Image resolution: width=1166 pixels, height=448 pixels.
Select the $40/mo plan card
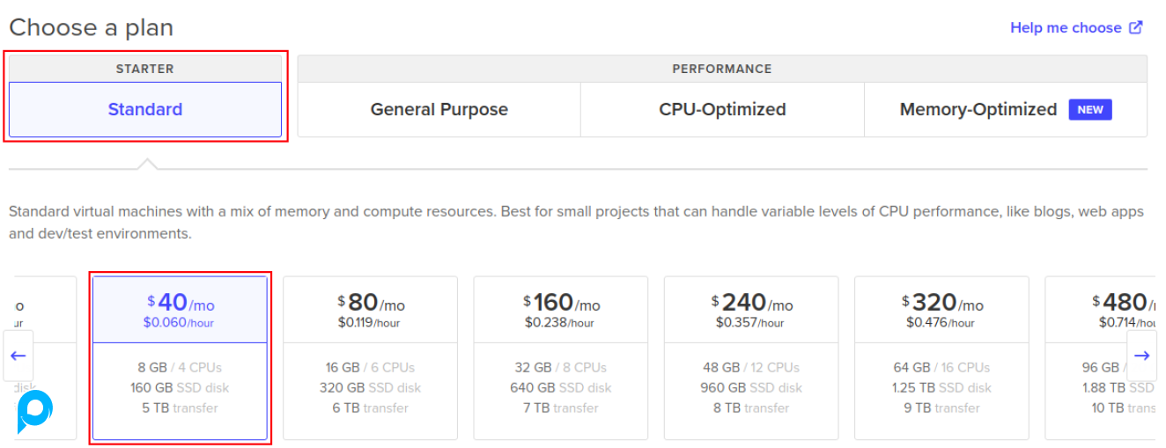(x=180, y=357)
